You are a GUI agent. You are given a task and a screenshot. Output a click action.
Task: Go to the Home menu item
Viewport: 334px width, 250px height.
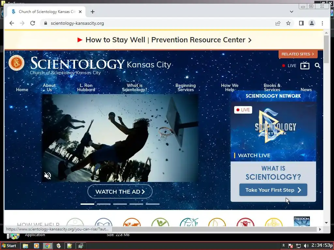(x=22, y=90)
